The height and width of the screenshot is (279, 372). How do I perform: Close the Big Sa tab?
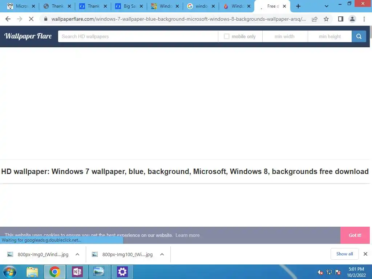pos(141,7)
